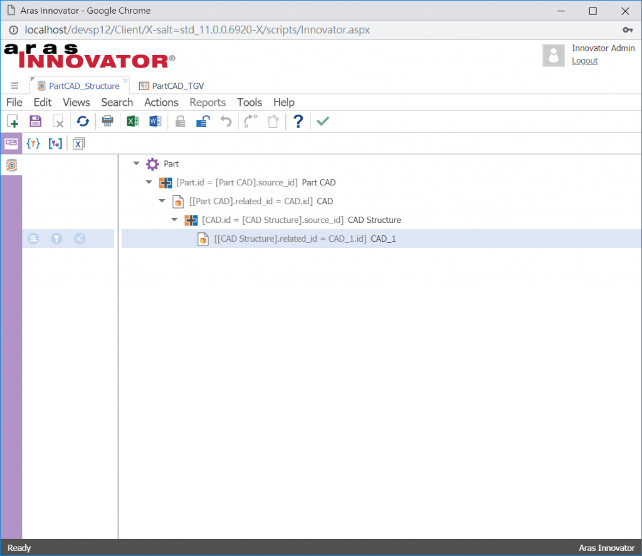The height and width of the screenshot is (556, 642).
Task: Toggle the form view icon (purple)
Action: point(11,143)
